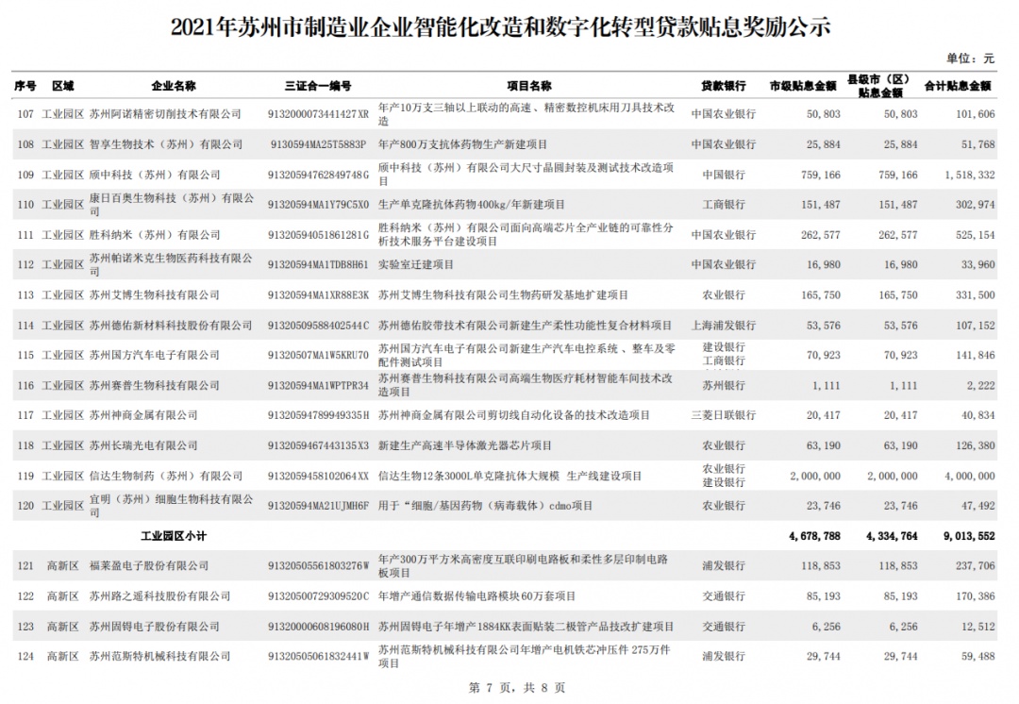The image size is (1019, 704).
Task: Click row number 120
Action: pyautogui.click(x=25, y=506)
